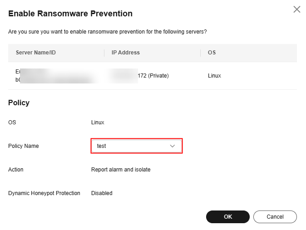
Task: Select the IP Address column header
Action: 126,53
